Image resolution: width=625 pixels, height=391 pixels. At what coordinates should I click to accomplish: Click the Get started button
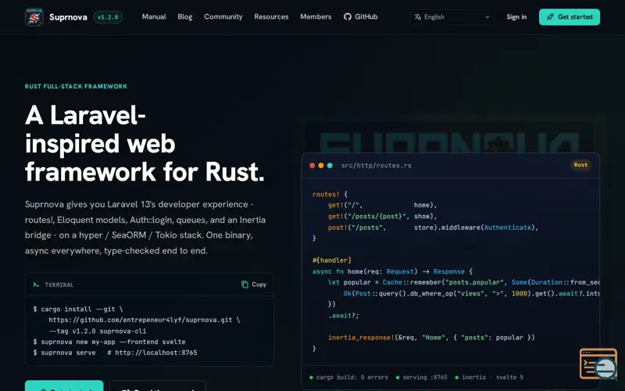click(570, 17)
